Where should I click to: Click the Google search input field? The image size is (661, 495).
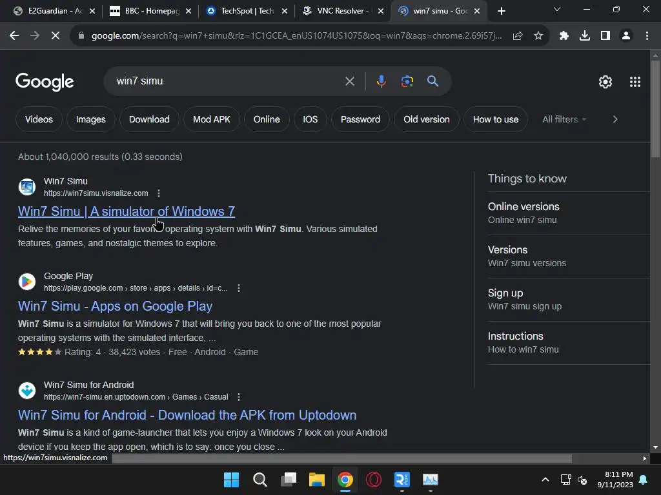click(x=228, y=81)
